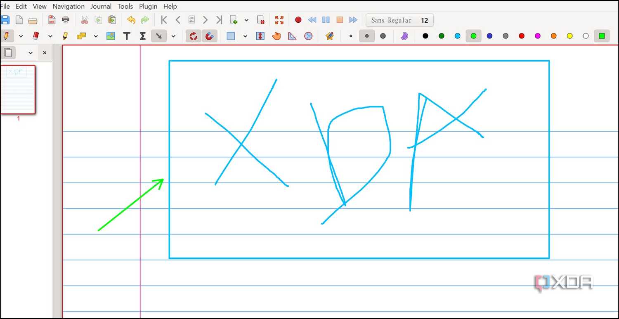Open the Navigation menu
Screen dimensions: 619x319
(69, 6)
